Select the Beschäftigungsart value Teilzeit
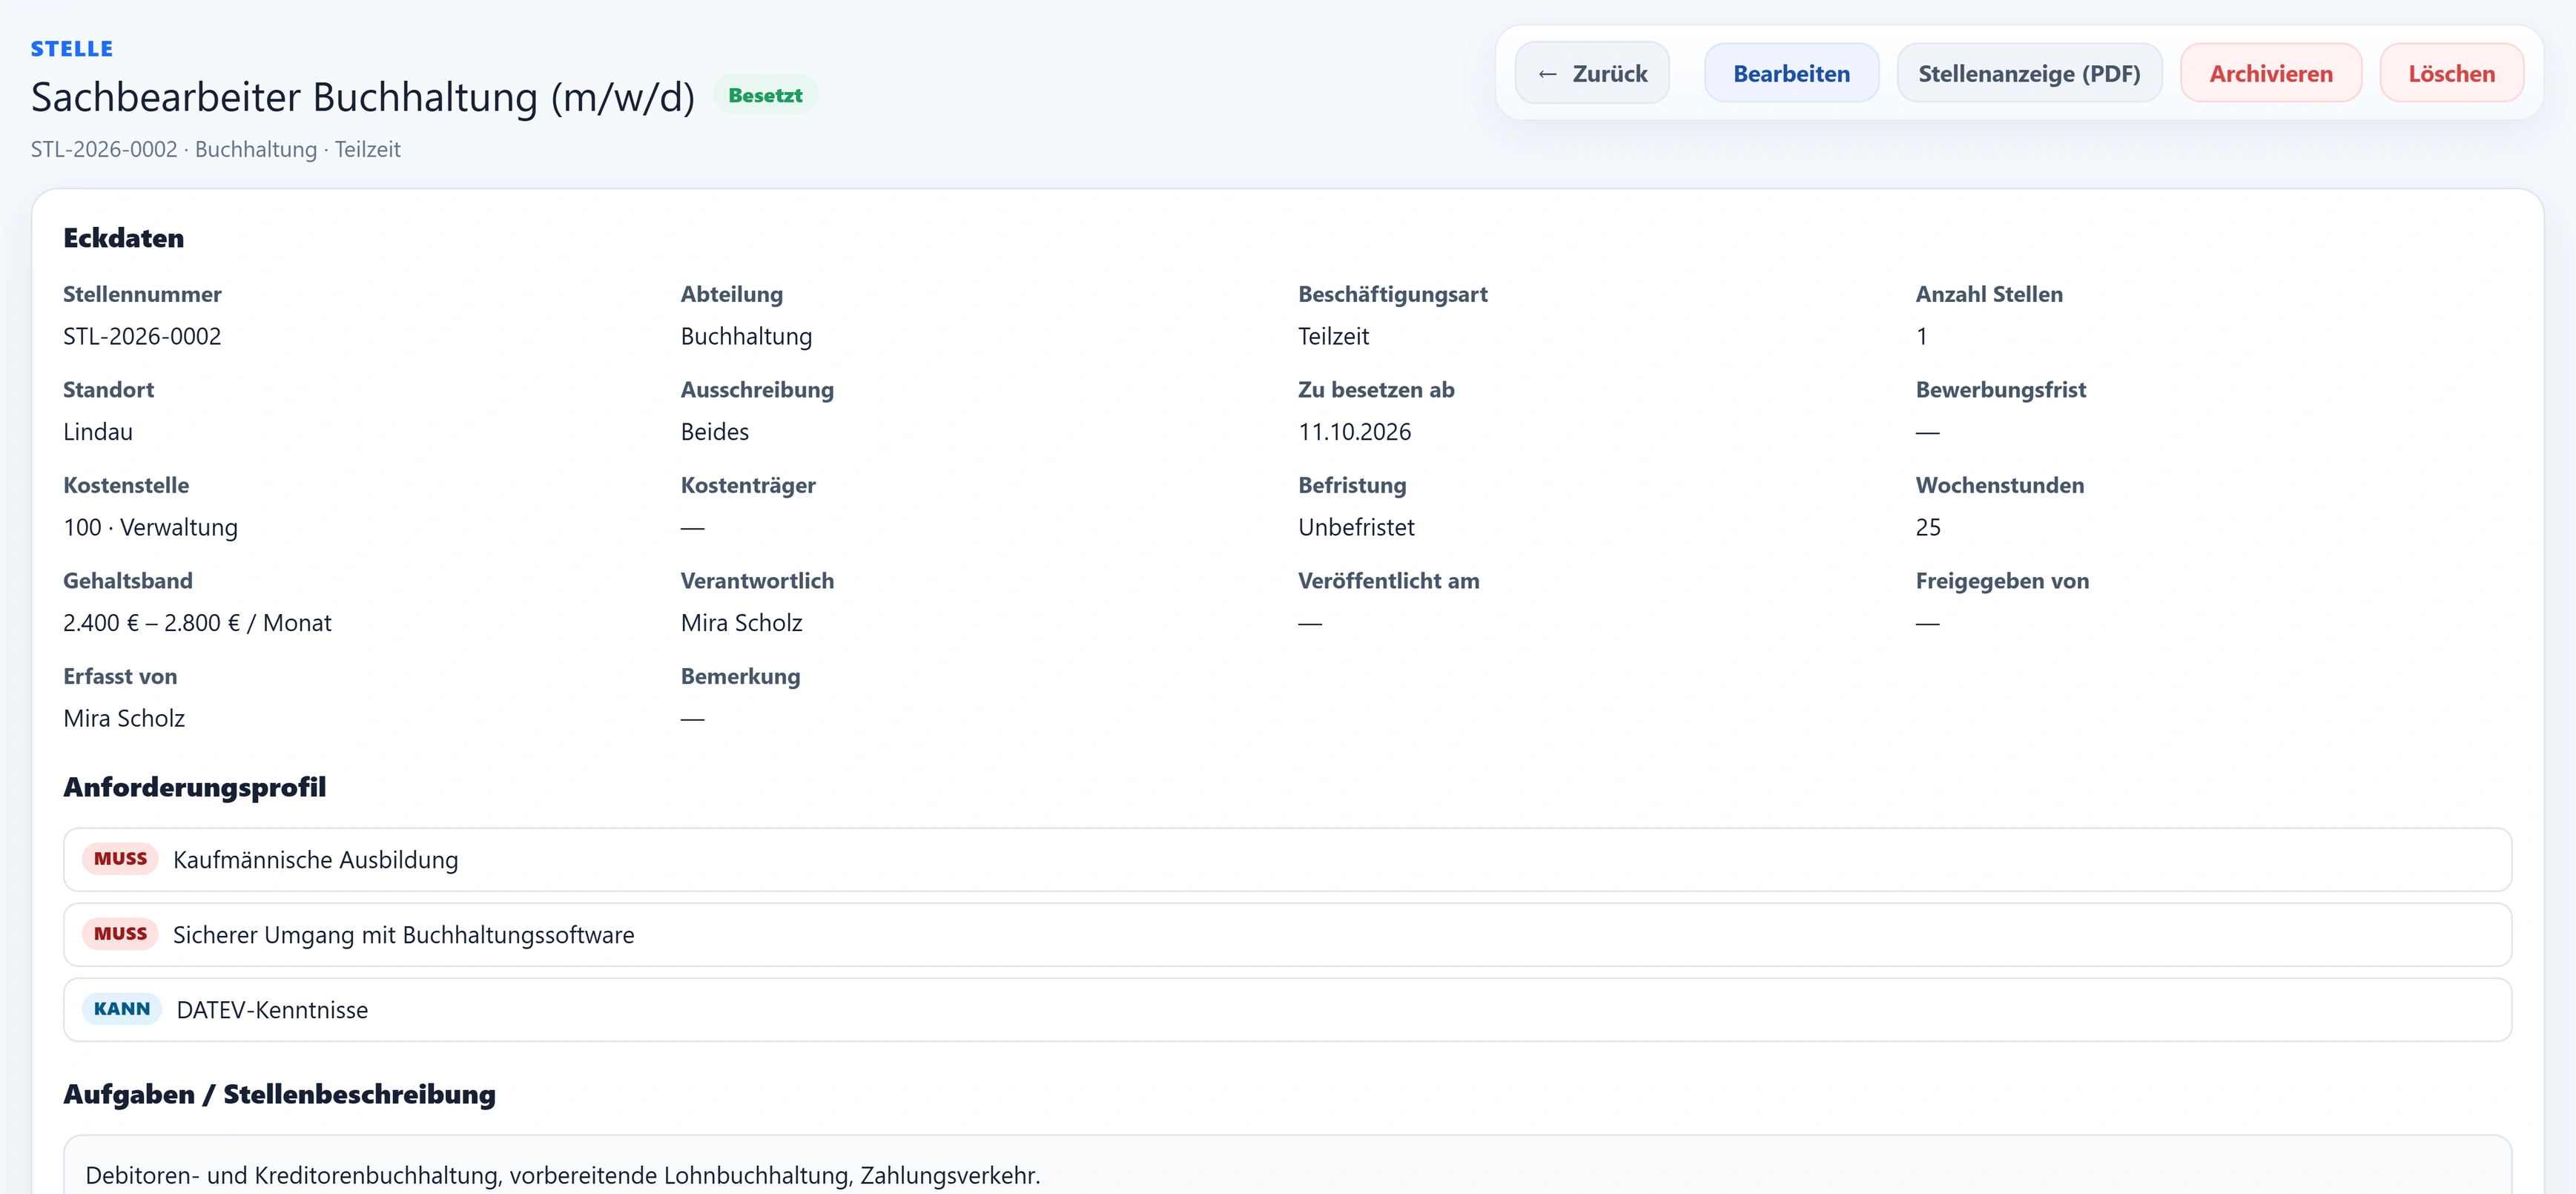 [x=1333, y=336]
